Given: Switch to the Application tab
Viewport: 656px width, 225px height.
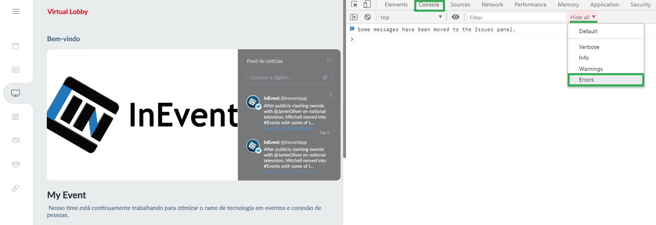Looking at the screenshot, I should point(604,5).
